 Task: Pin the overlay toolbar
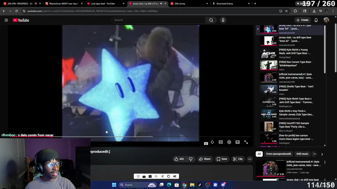[162, 176]
